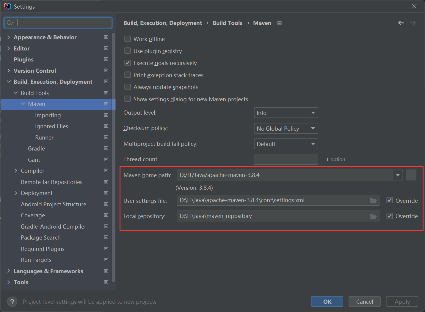Open Maven home path dropdown arrow
425x312 pixels.
pyautogui.click(x=398, y=175)
